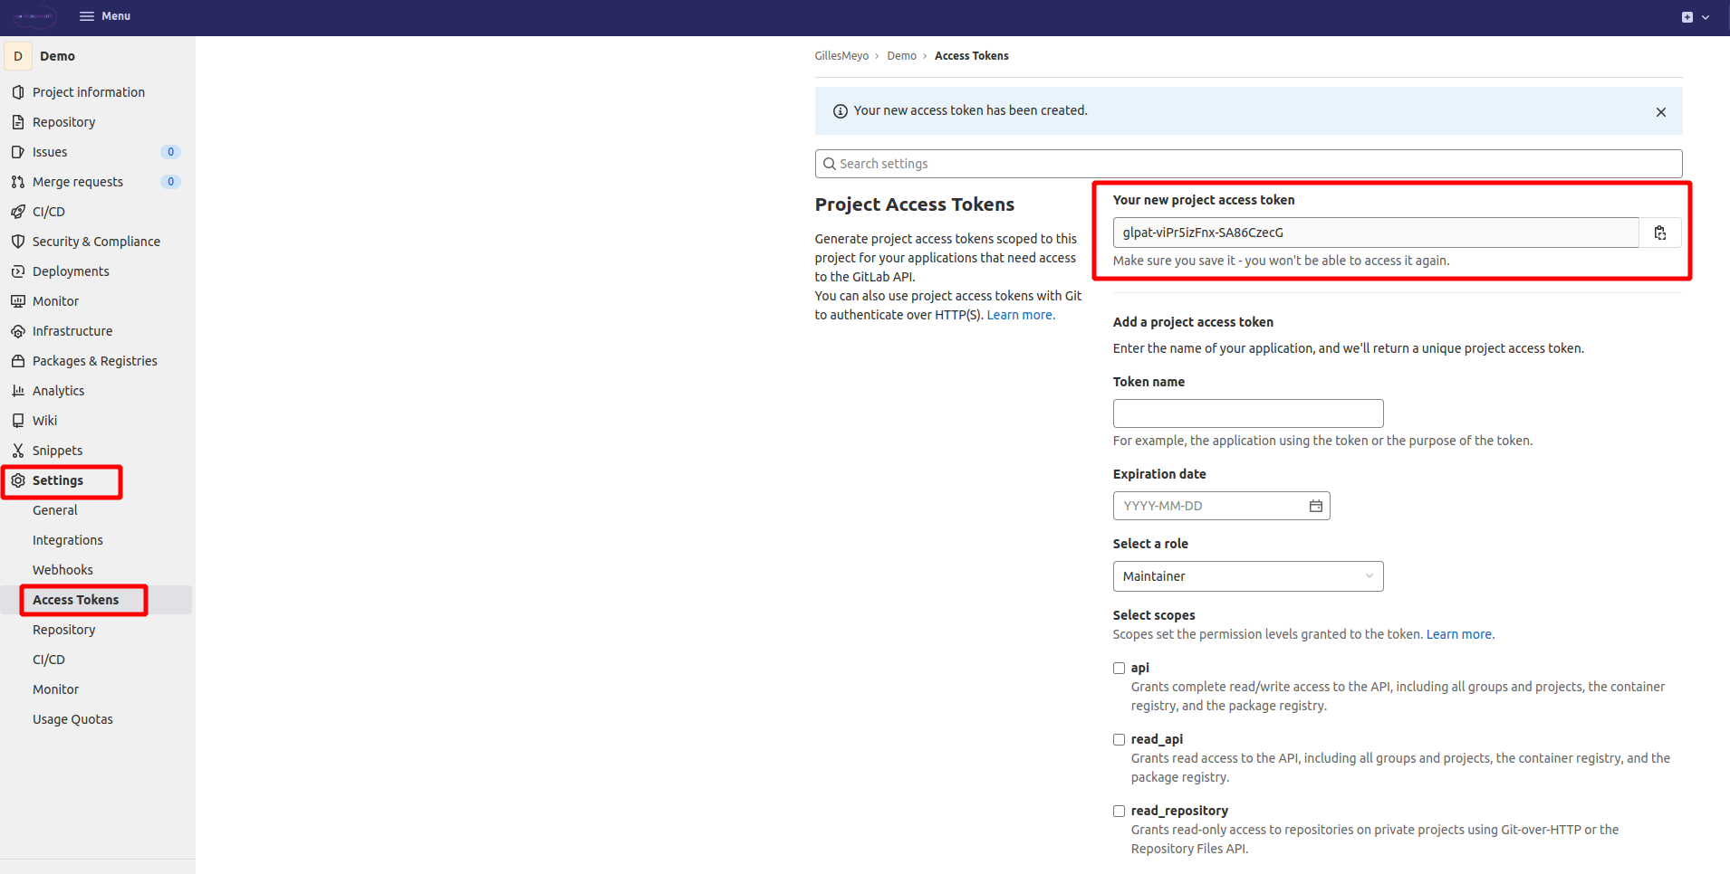Go to Integrations settings page
1730x874 pixels.
[x=68, y=540]
